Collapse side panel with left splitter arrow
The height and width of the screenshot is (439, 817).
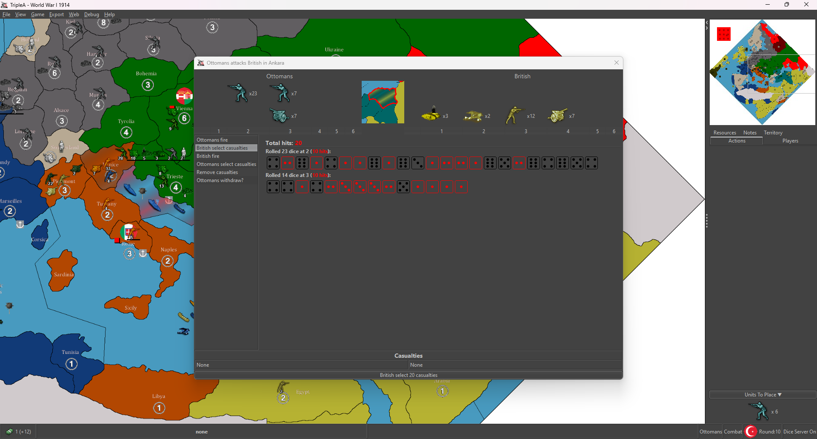coord(707,22)
